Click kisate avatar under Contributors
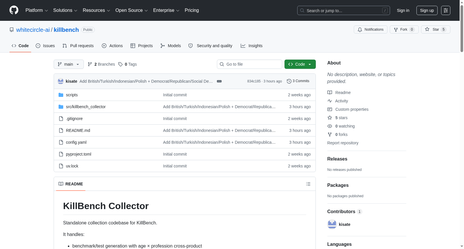464x249 pixels. pyautogui.click(x=332, y=224)
